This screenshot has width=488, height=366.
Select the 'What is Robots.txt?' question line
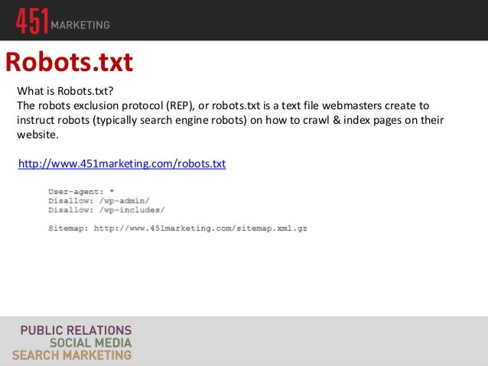click(65, 91)
